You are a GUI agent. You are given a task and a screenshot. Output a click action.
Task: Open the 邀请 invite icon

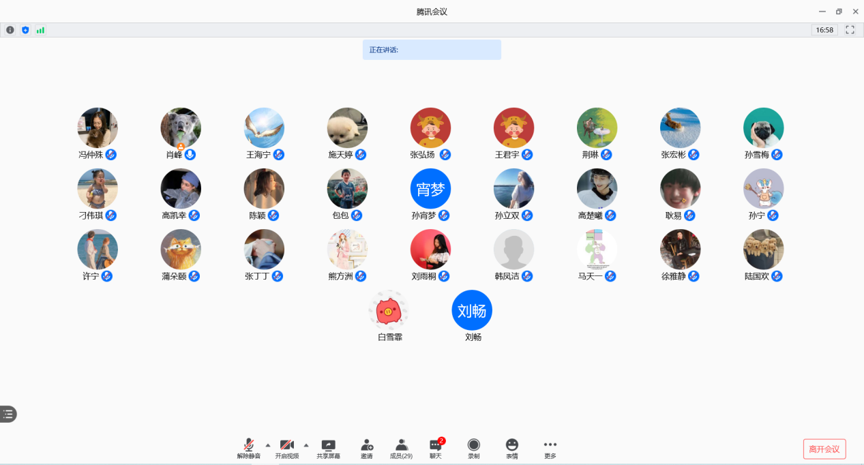pos(367,445)
